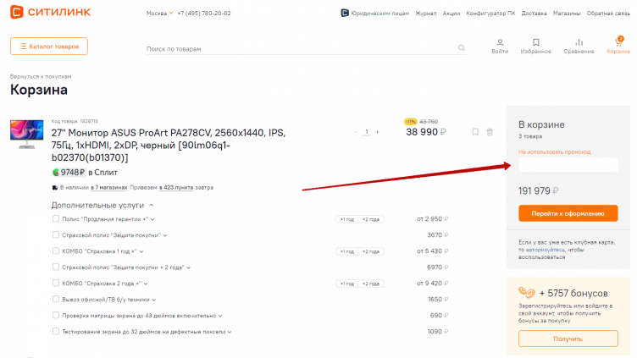Open the ASUS ProArt PA278CV product title
Viewport: 637px width, 358px height.
[x=169, y=145]
